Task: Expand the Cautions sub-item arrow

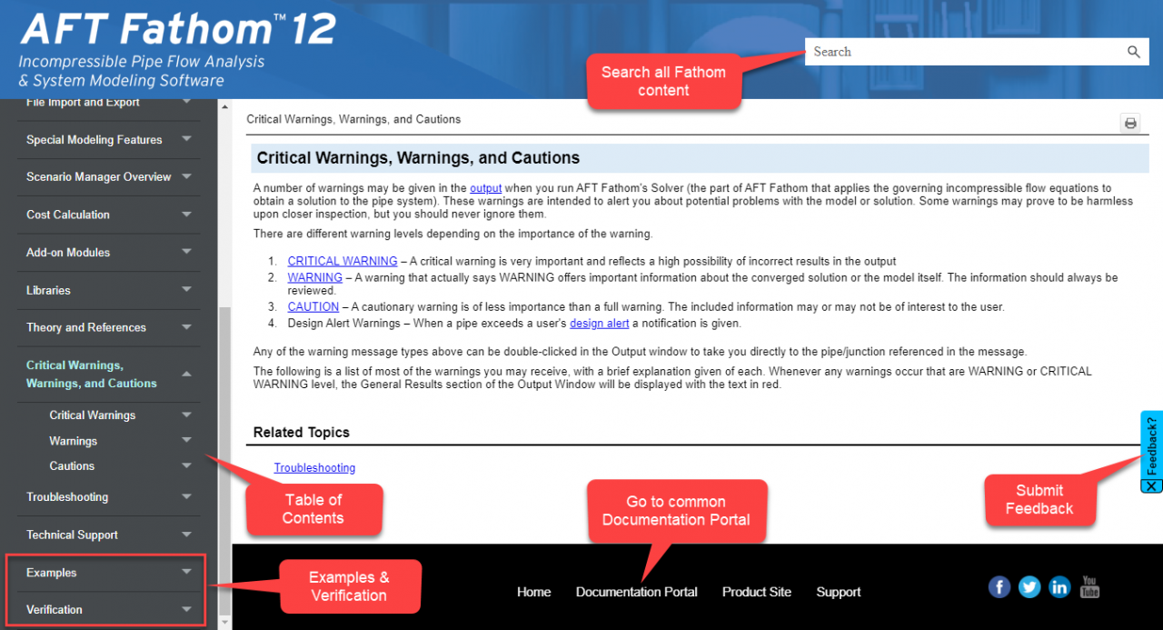Action: [x=186, y=465]
